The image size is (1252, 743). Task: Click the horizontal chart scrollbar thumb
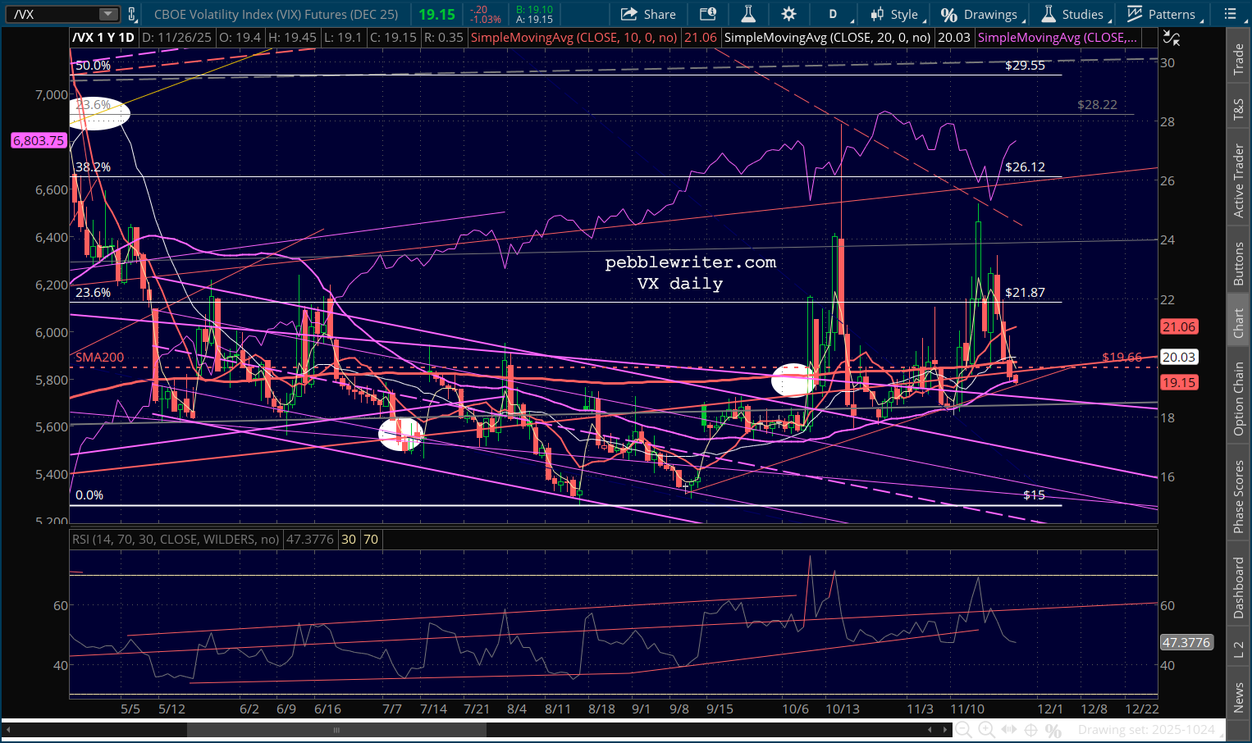[x=336, y=730]
